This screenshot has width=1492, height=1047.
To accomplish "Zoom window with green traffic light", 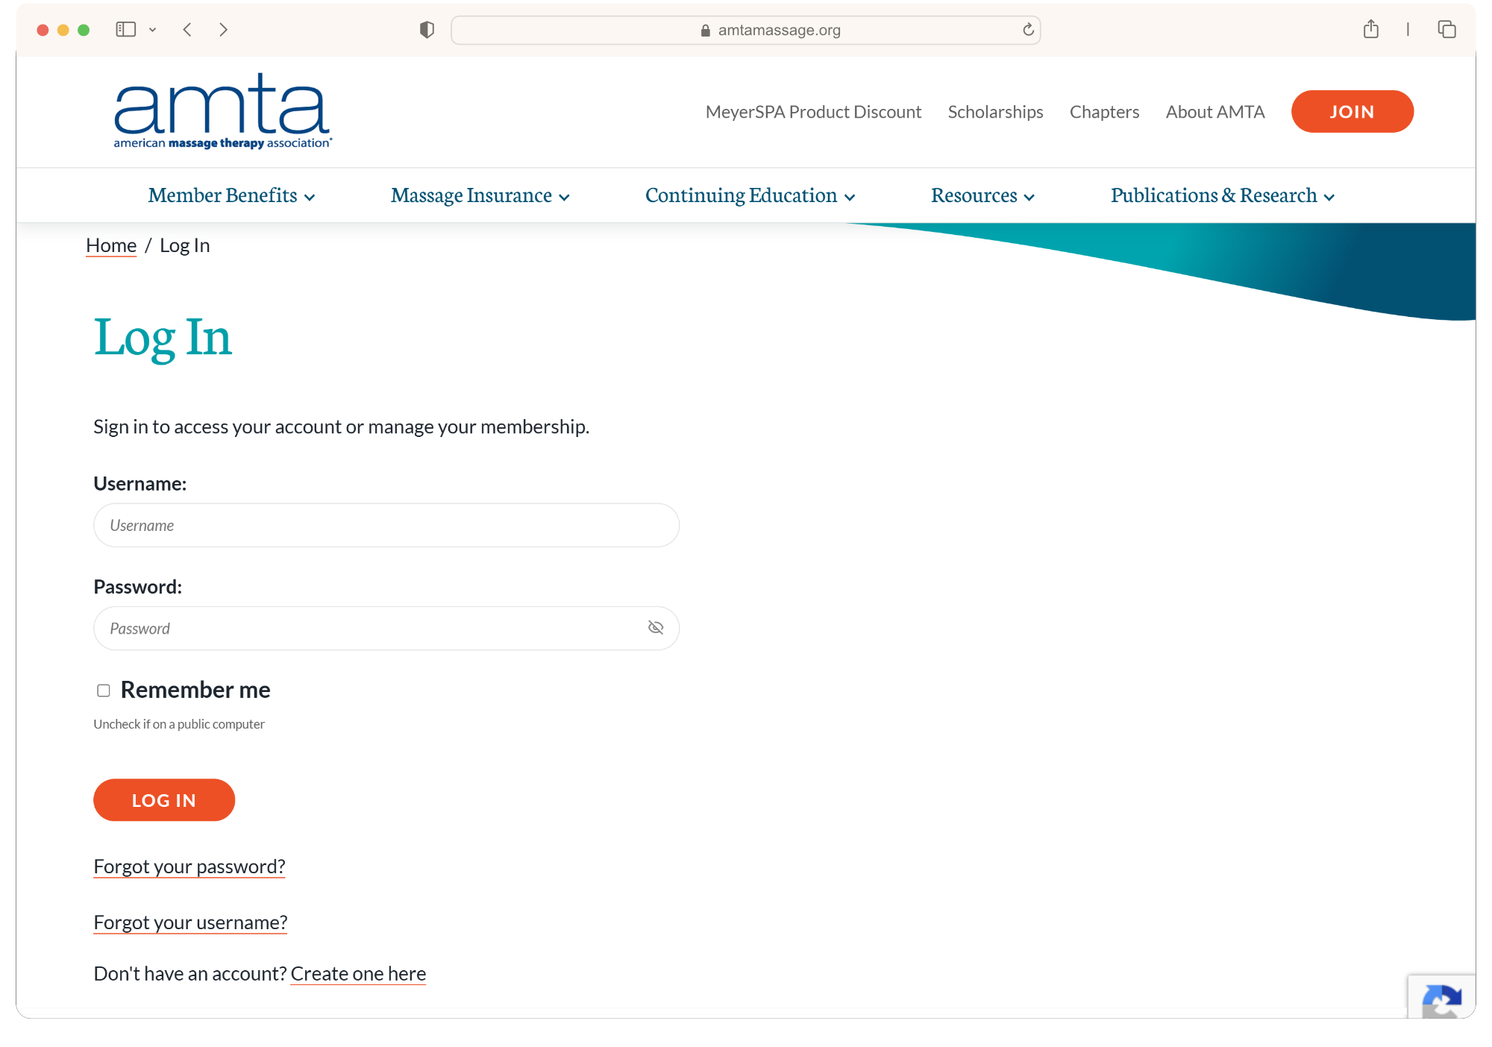I will click(84, 30).
